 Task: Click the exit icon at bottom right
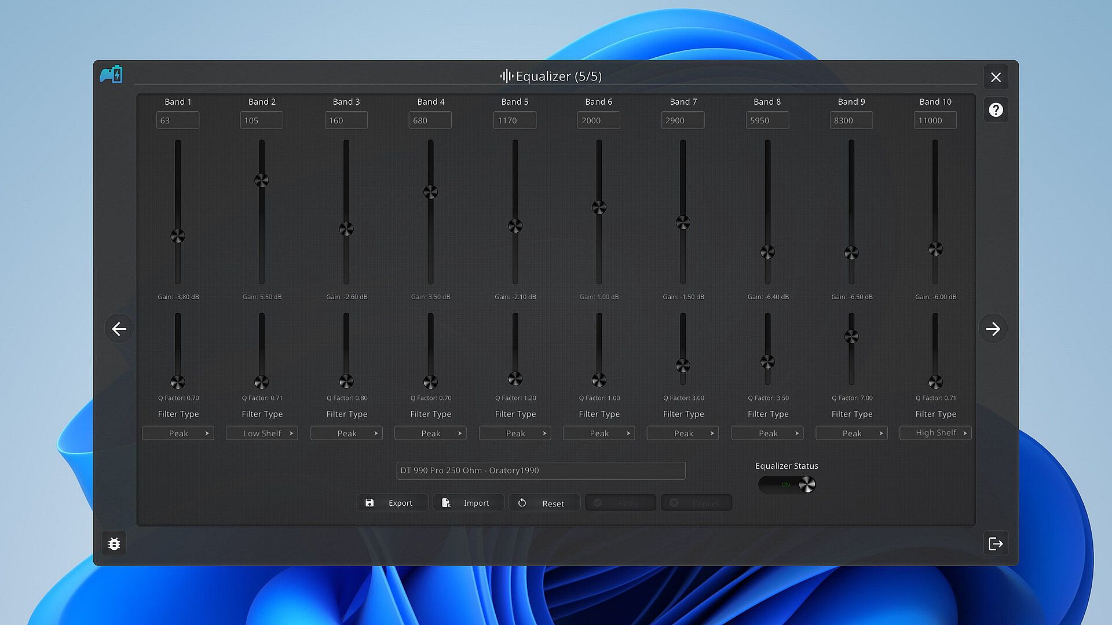coord(996,544)
